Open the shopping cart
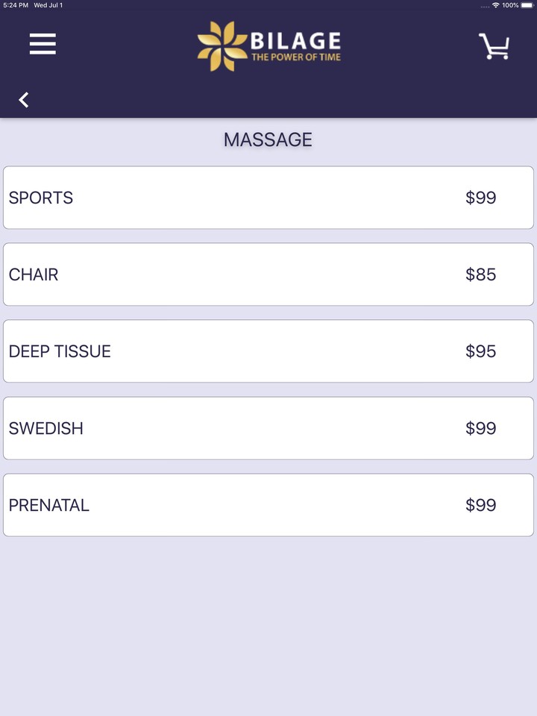 click(494, 46)
